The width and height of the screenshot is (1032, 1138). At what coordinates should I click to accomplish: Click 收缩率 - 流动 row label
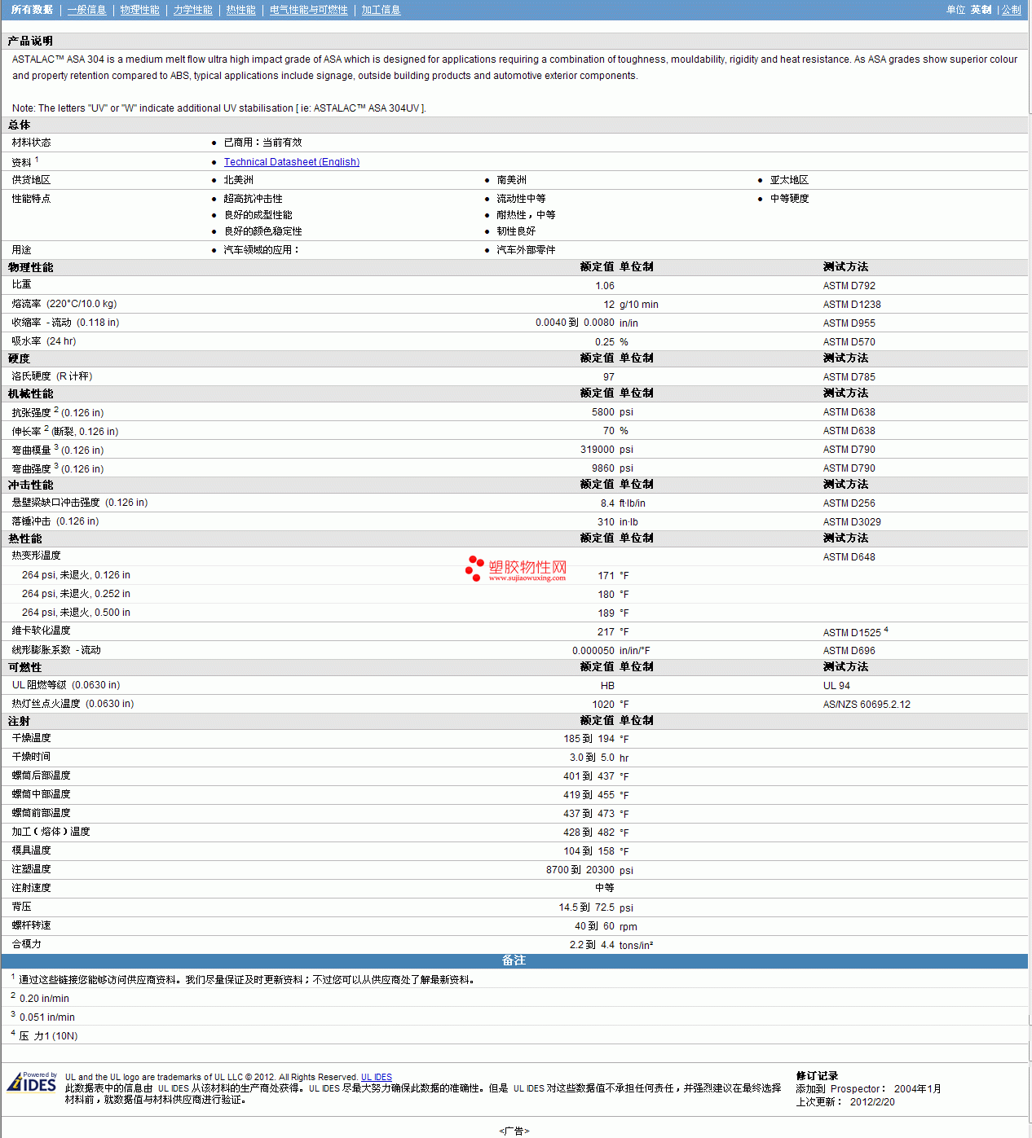tap(65, 323)
